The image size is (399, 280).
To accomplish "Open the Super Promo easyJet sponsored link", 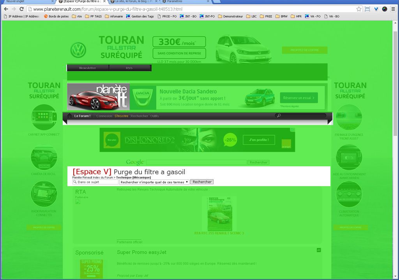I will (141, 252).
